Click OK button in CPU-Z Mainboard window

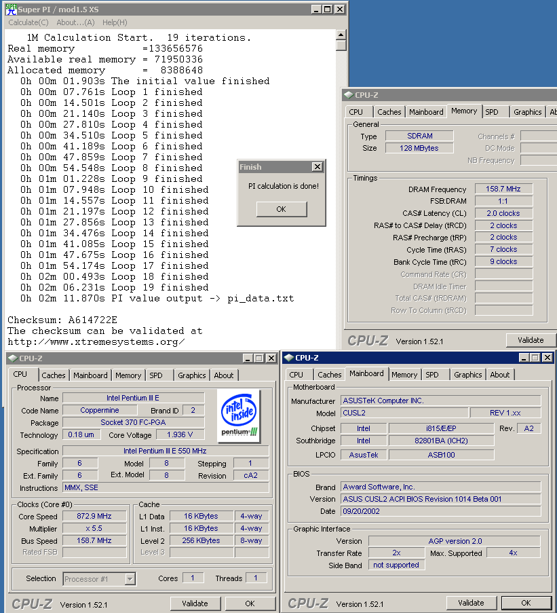pos(526,603)
